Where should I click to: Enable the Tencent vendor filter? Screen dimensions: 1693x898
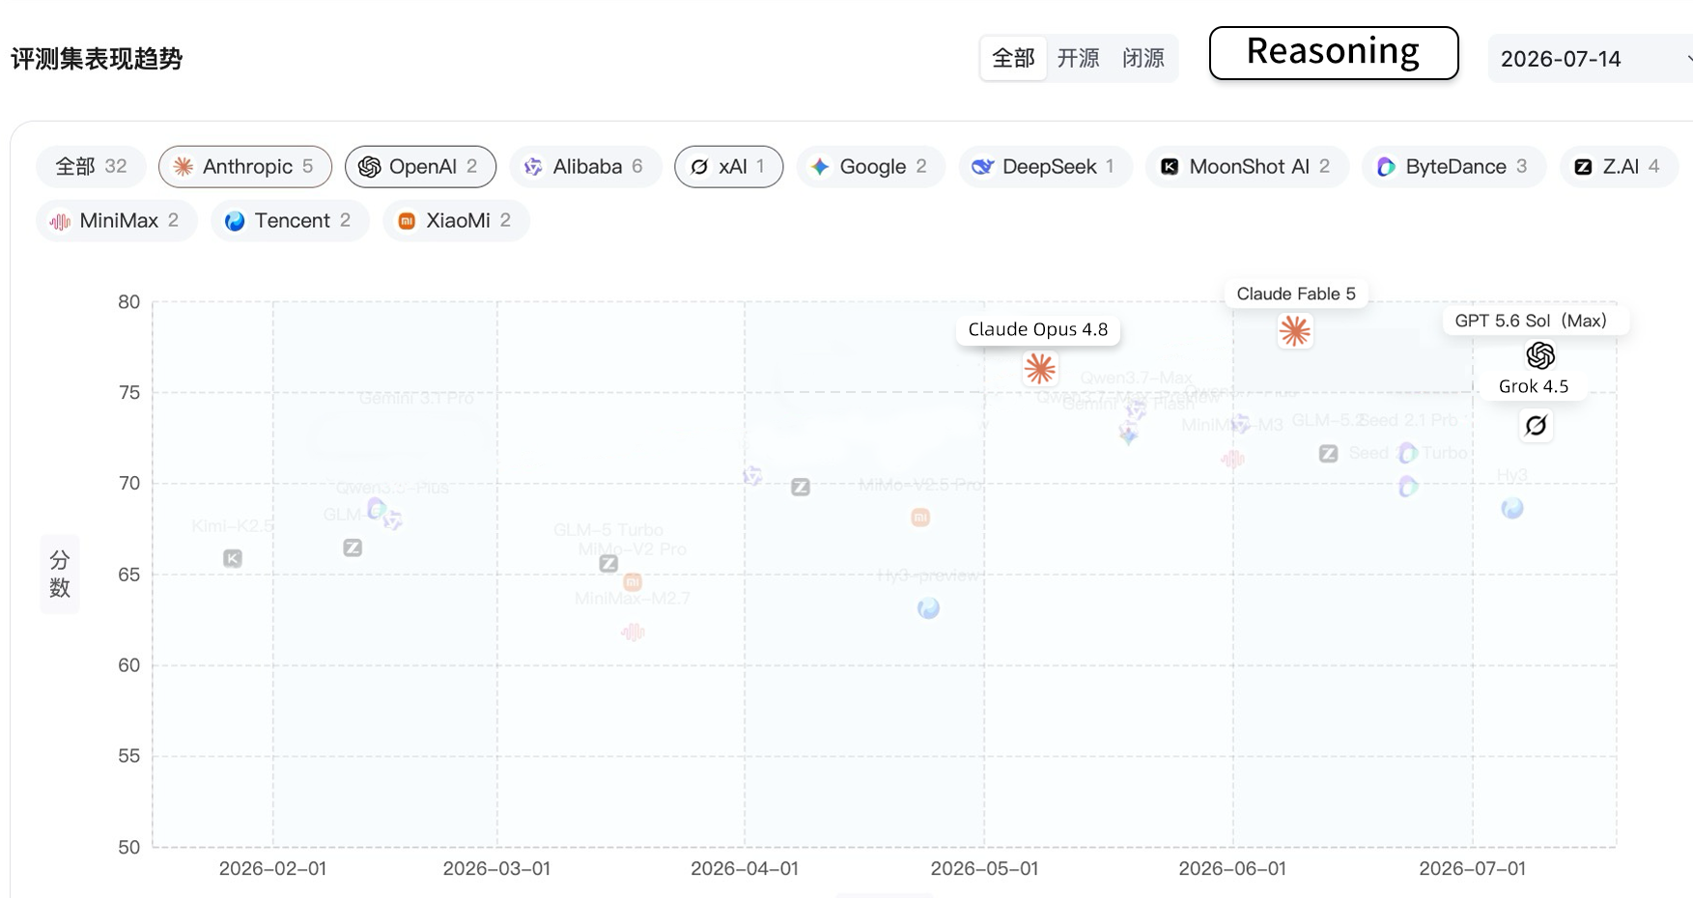tap(290, 220)
